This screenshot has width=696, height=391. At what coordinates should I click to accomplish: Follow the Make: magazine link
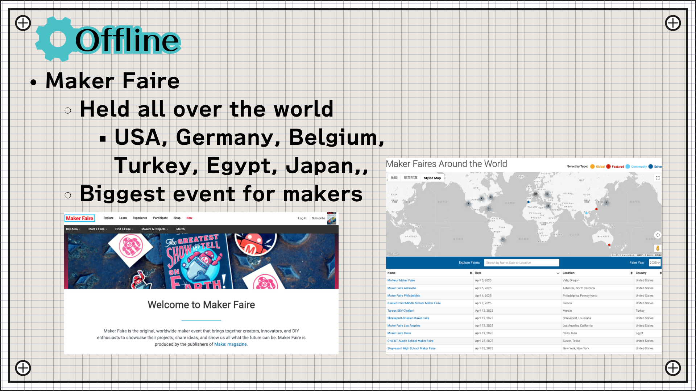point(231,344)
